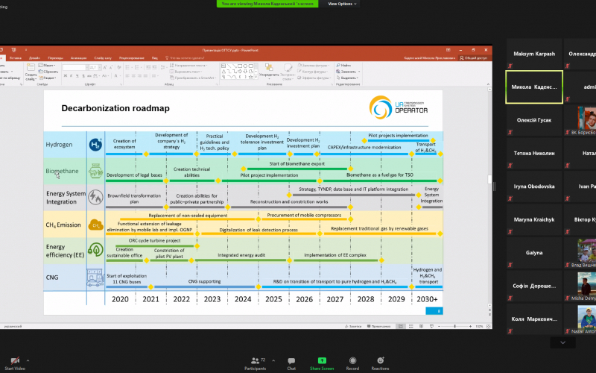Screen dimensions: 596x373
Task: Open Эффекты фигуры shape effects menu
Action: pos(314,78)
